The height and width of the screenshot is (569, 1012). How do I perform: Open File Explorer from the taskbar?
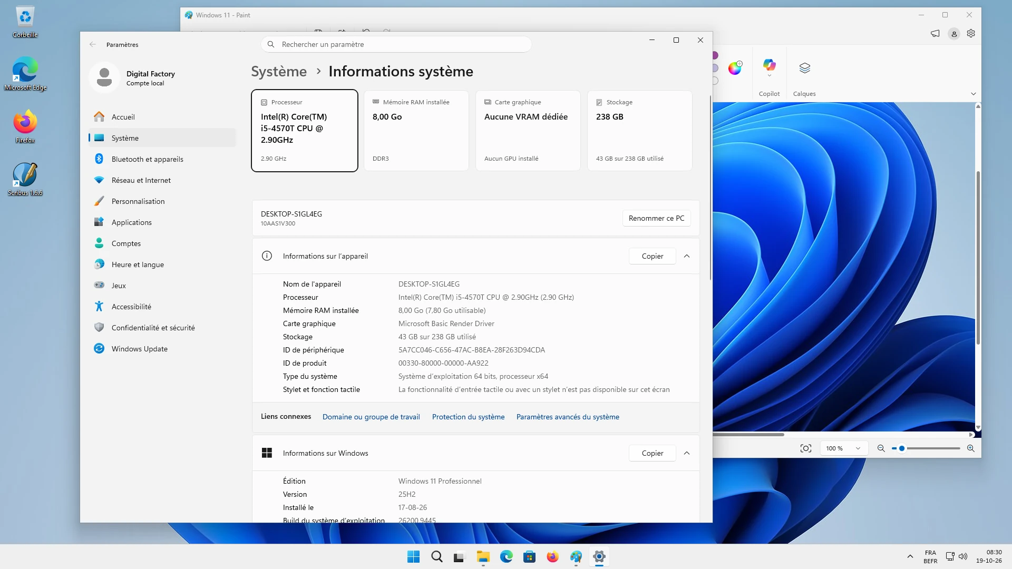tap(483, 556)
